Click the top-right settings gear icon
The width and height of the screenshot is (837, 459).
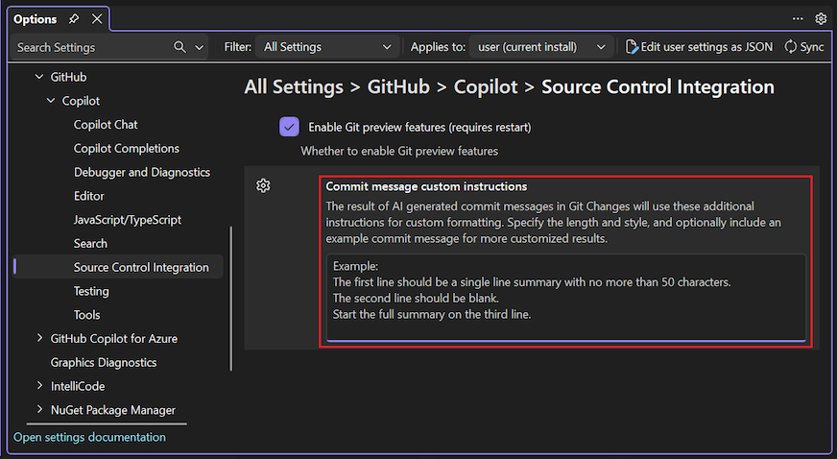821,18
